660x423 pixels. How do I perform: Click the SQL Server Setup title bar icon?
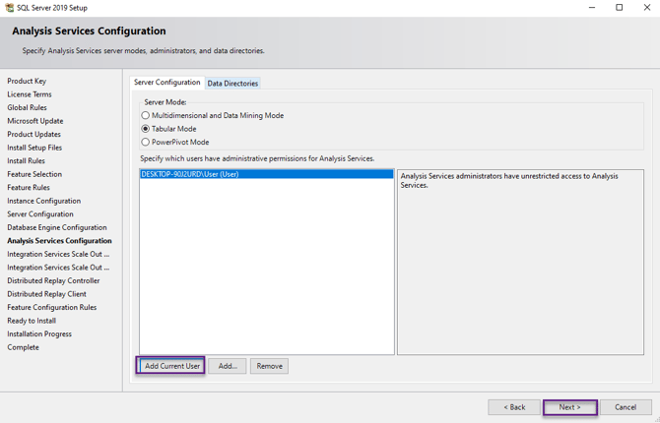[9, 8]
